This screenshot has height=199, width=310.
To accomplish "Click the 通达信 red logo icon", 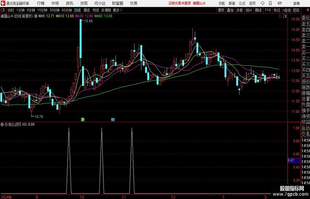I will [3, 3].
